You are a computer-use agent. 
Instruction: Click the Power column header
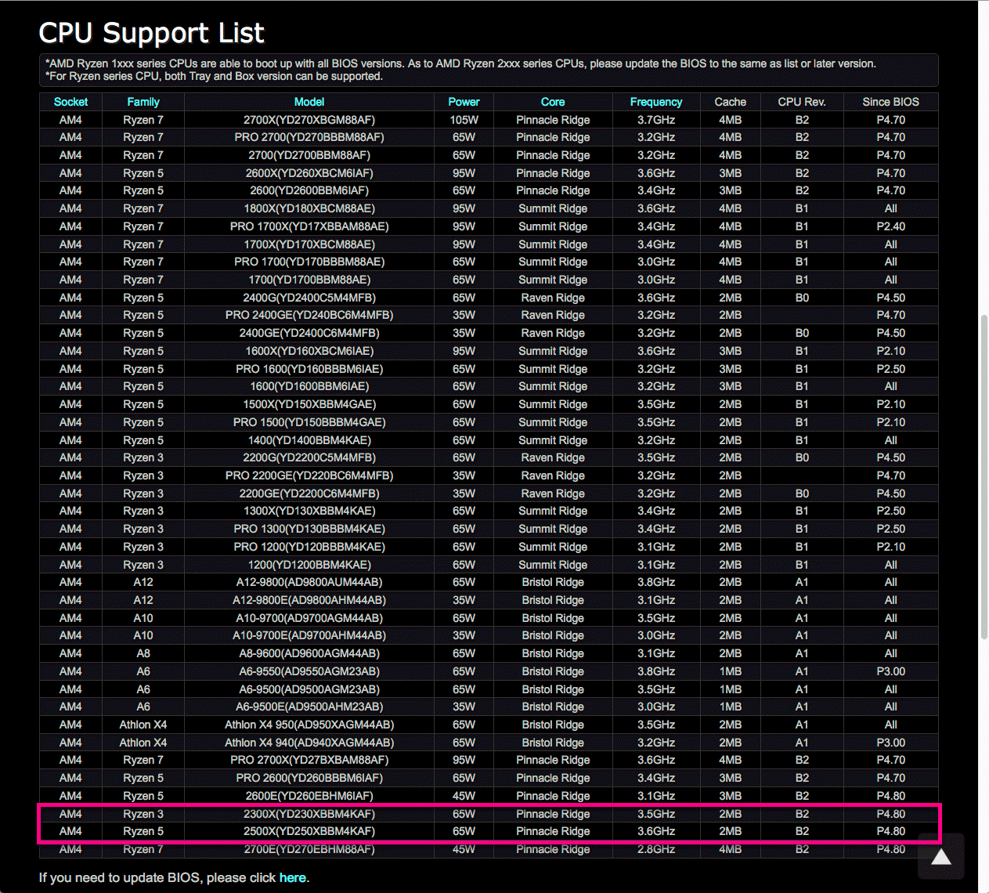click(464, 102)
